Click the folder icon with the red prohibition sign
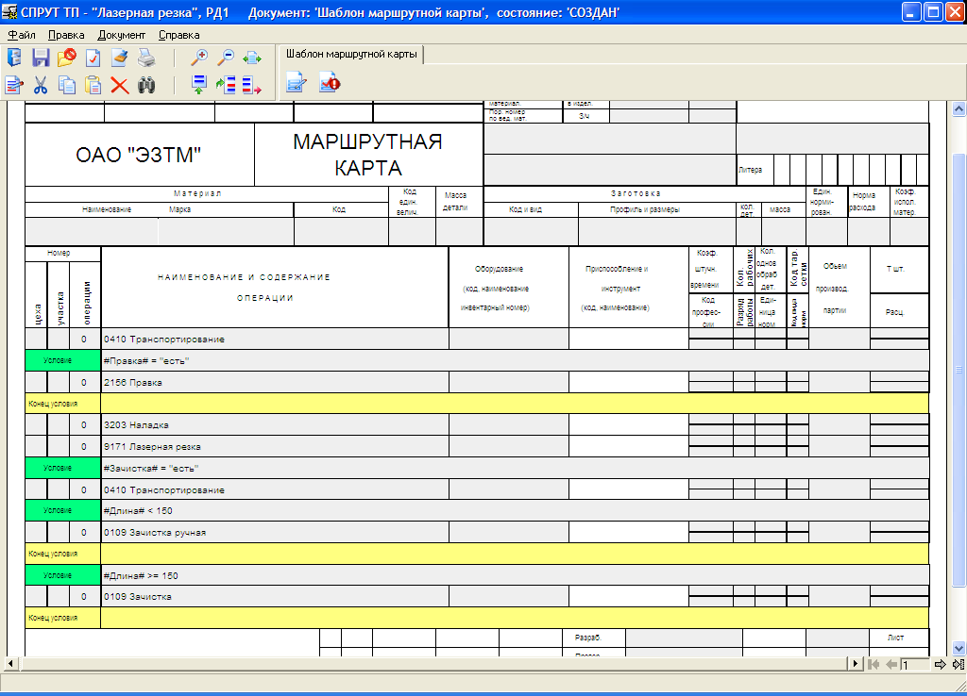Viewport: 967px width, 696px height. pyautogui.click(x=67, y=58)
